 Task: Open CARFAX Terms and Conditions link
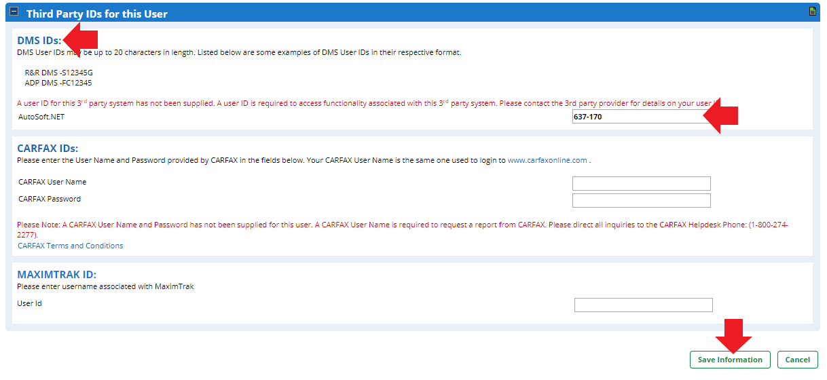pyautogui.click(x=71, y=246)
